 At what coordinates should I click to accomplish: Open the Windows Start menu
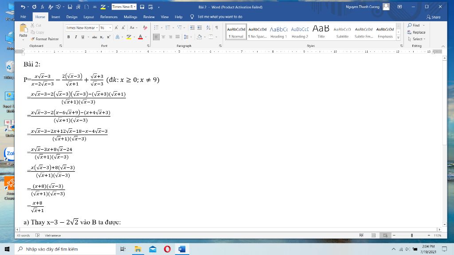[7, 249]
